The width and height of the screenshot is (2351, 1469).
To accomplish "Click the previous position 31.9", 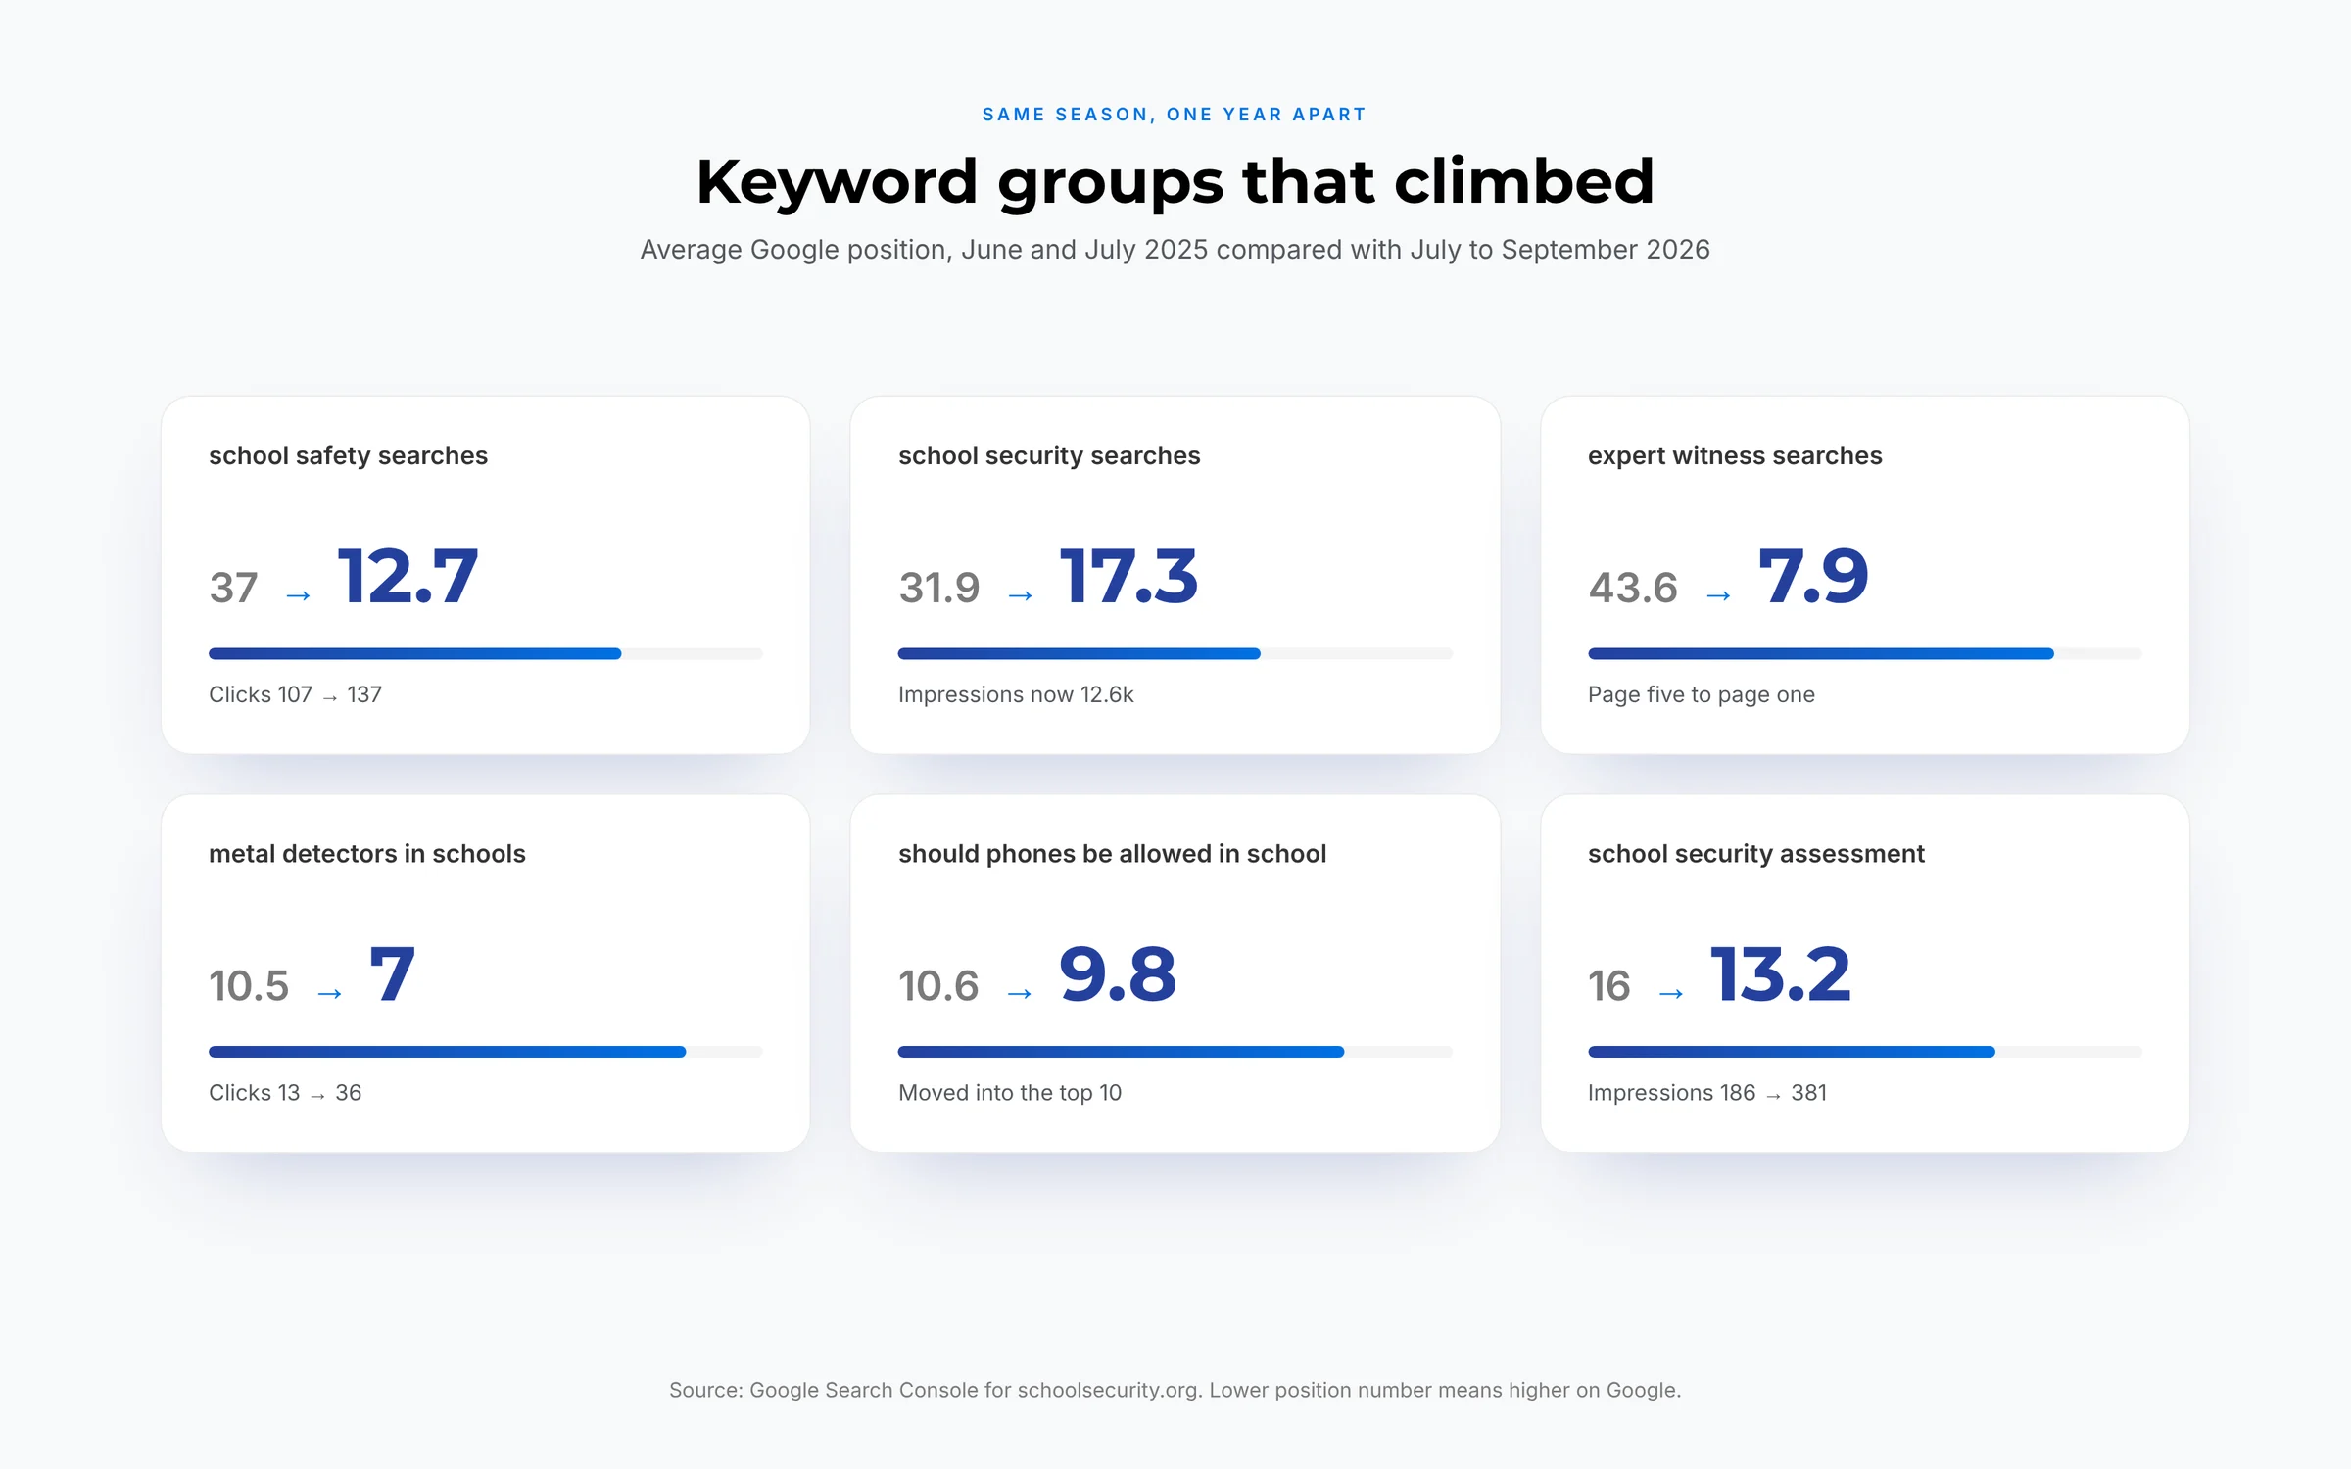I will pos(939,589).
